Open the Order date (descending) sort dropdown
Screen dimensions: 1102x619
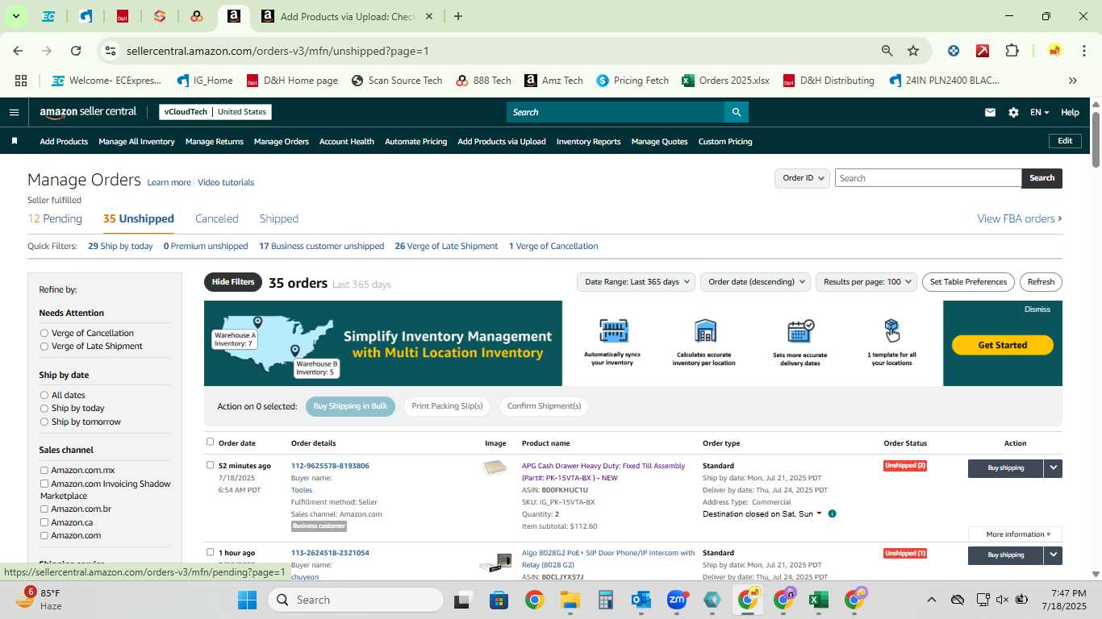point(755,281)
